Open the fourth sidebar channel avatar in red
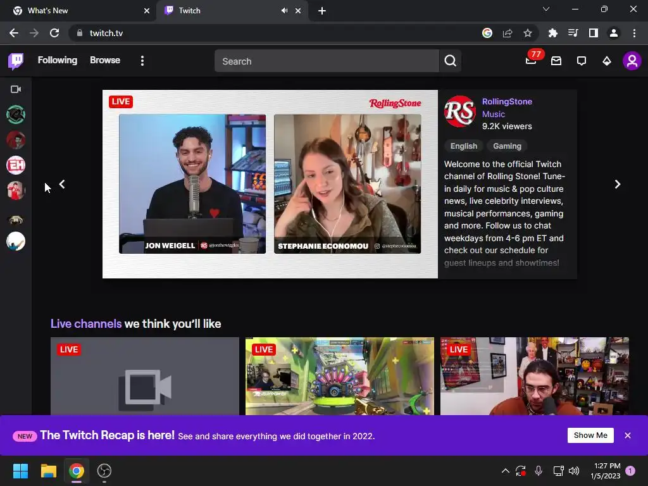Screen dimensions: 648x486 (16, 190)
